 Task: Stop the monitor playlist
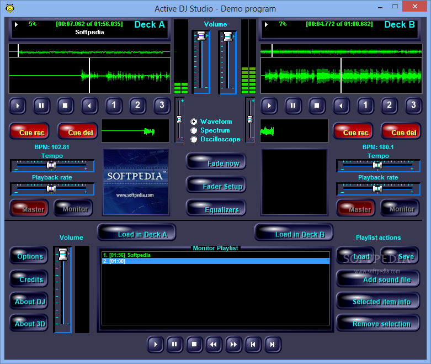click(194, 344)
